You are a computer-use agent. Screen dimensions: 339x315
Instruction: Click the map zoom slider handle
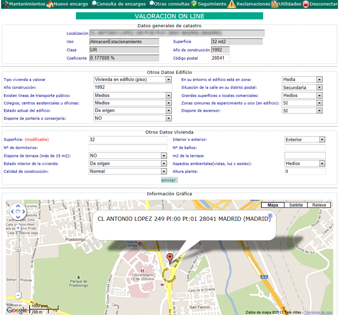click(x=18, y=250)
